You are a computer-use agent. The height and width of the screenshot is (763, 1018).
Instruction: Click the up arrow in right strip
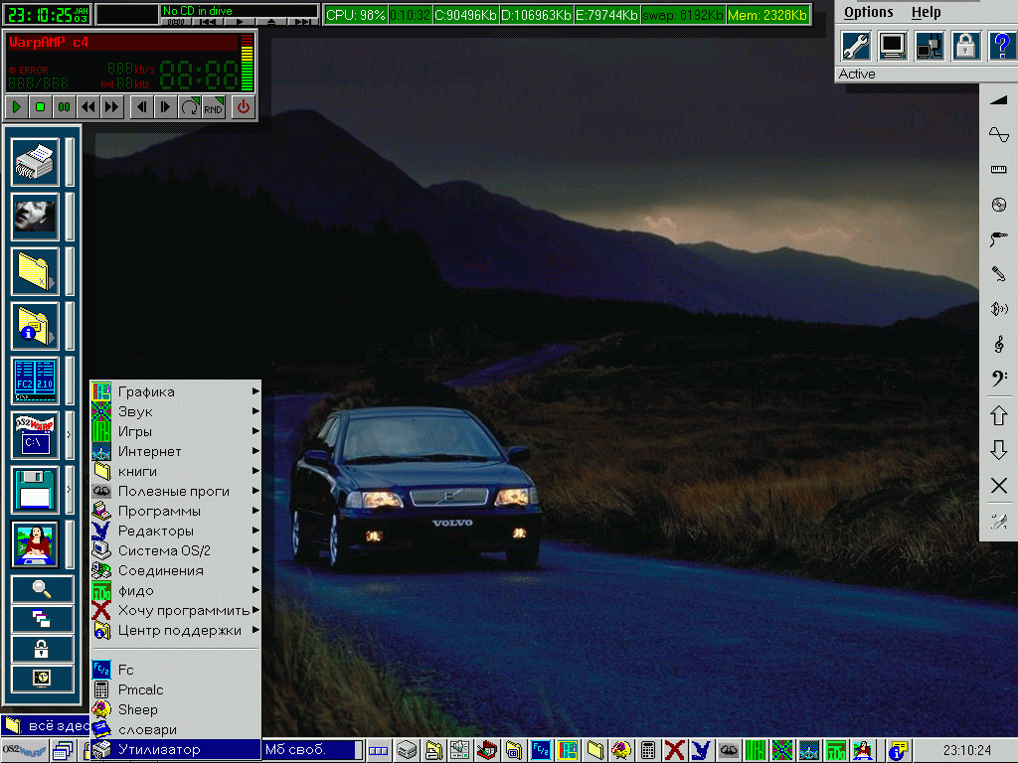coord(998,415)
